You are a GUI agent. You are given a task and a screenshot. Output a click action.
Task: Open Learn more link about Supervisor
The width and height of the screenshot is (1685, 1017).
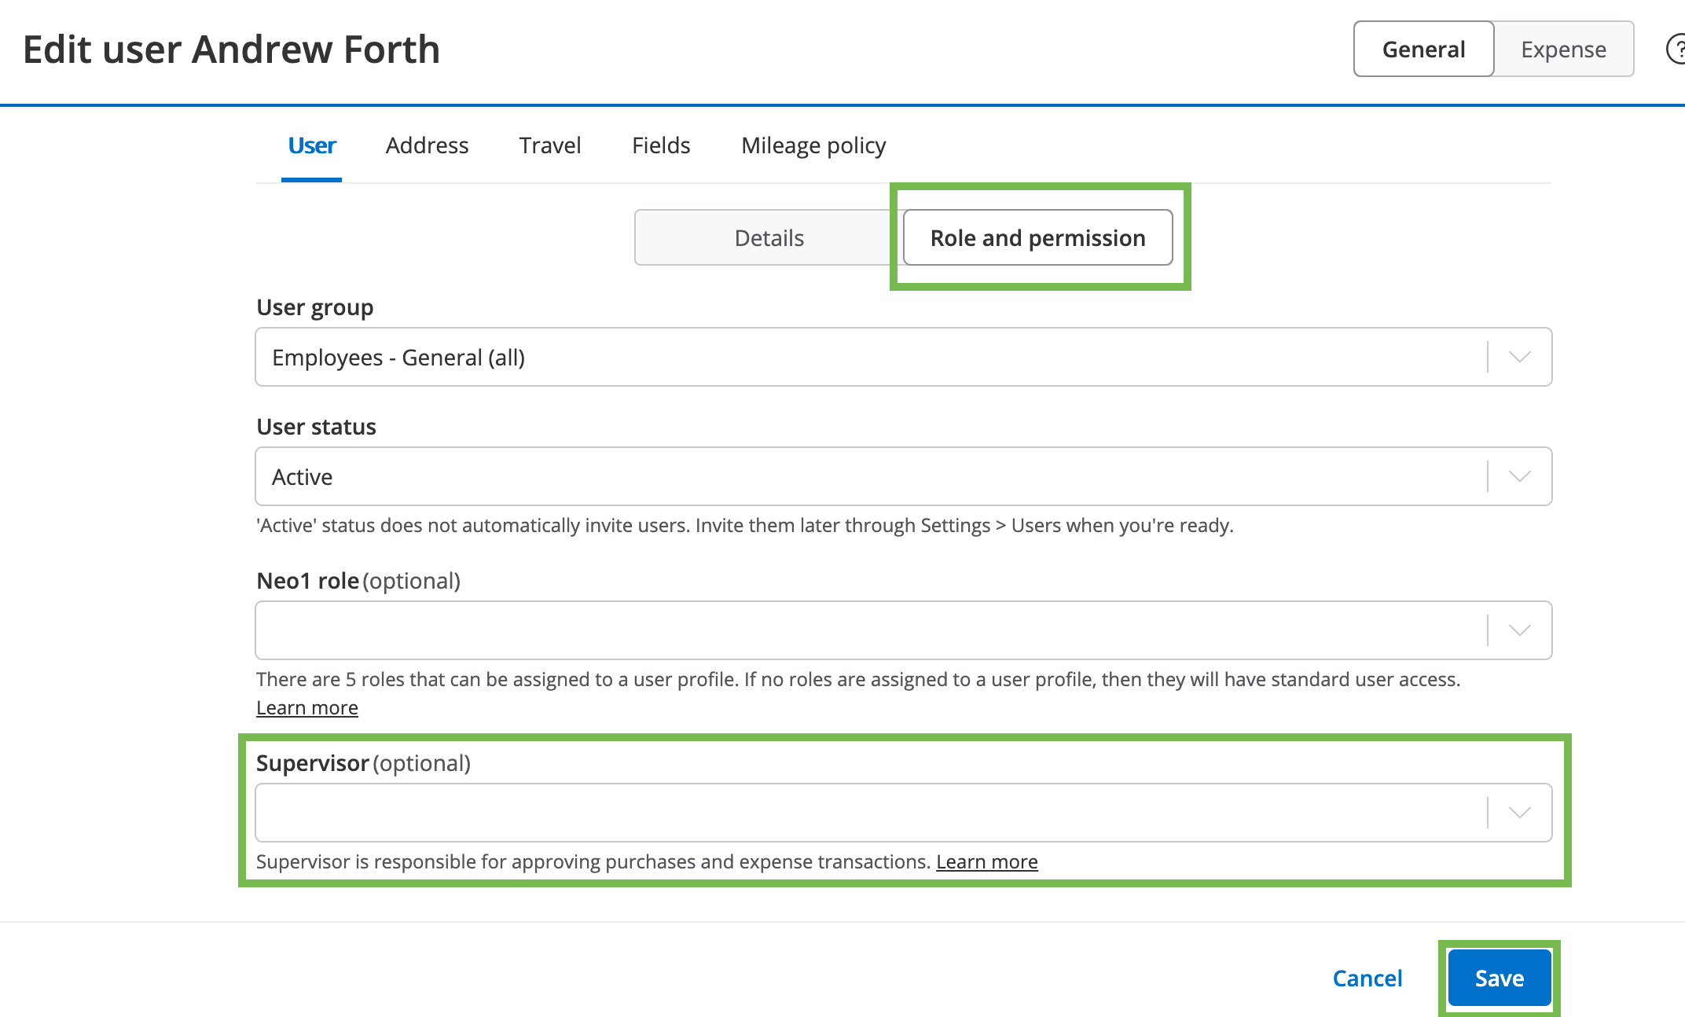point(986,861)
